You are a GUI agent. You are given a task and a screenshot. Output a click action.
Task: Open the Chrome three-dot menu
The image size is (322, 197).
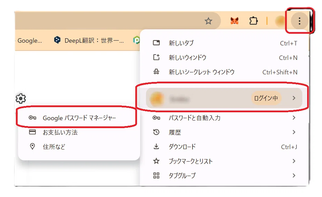point(300,21)
